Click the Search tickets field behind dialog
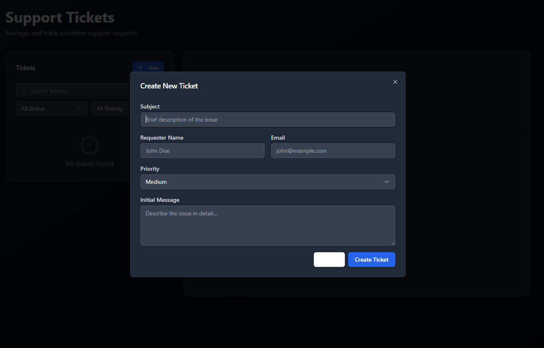The width and height of the screenshot is (544, 348). [74, 91]
